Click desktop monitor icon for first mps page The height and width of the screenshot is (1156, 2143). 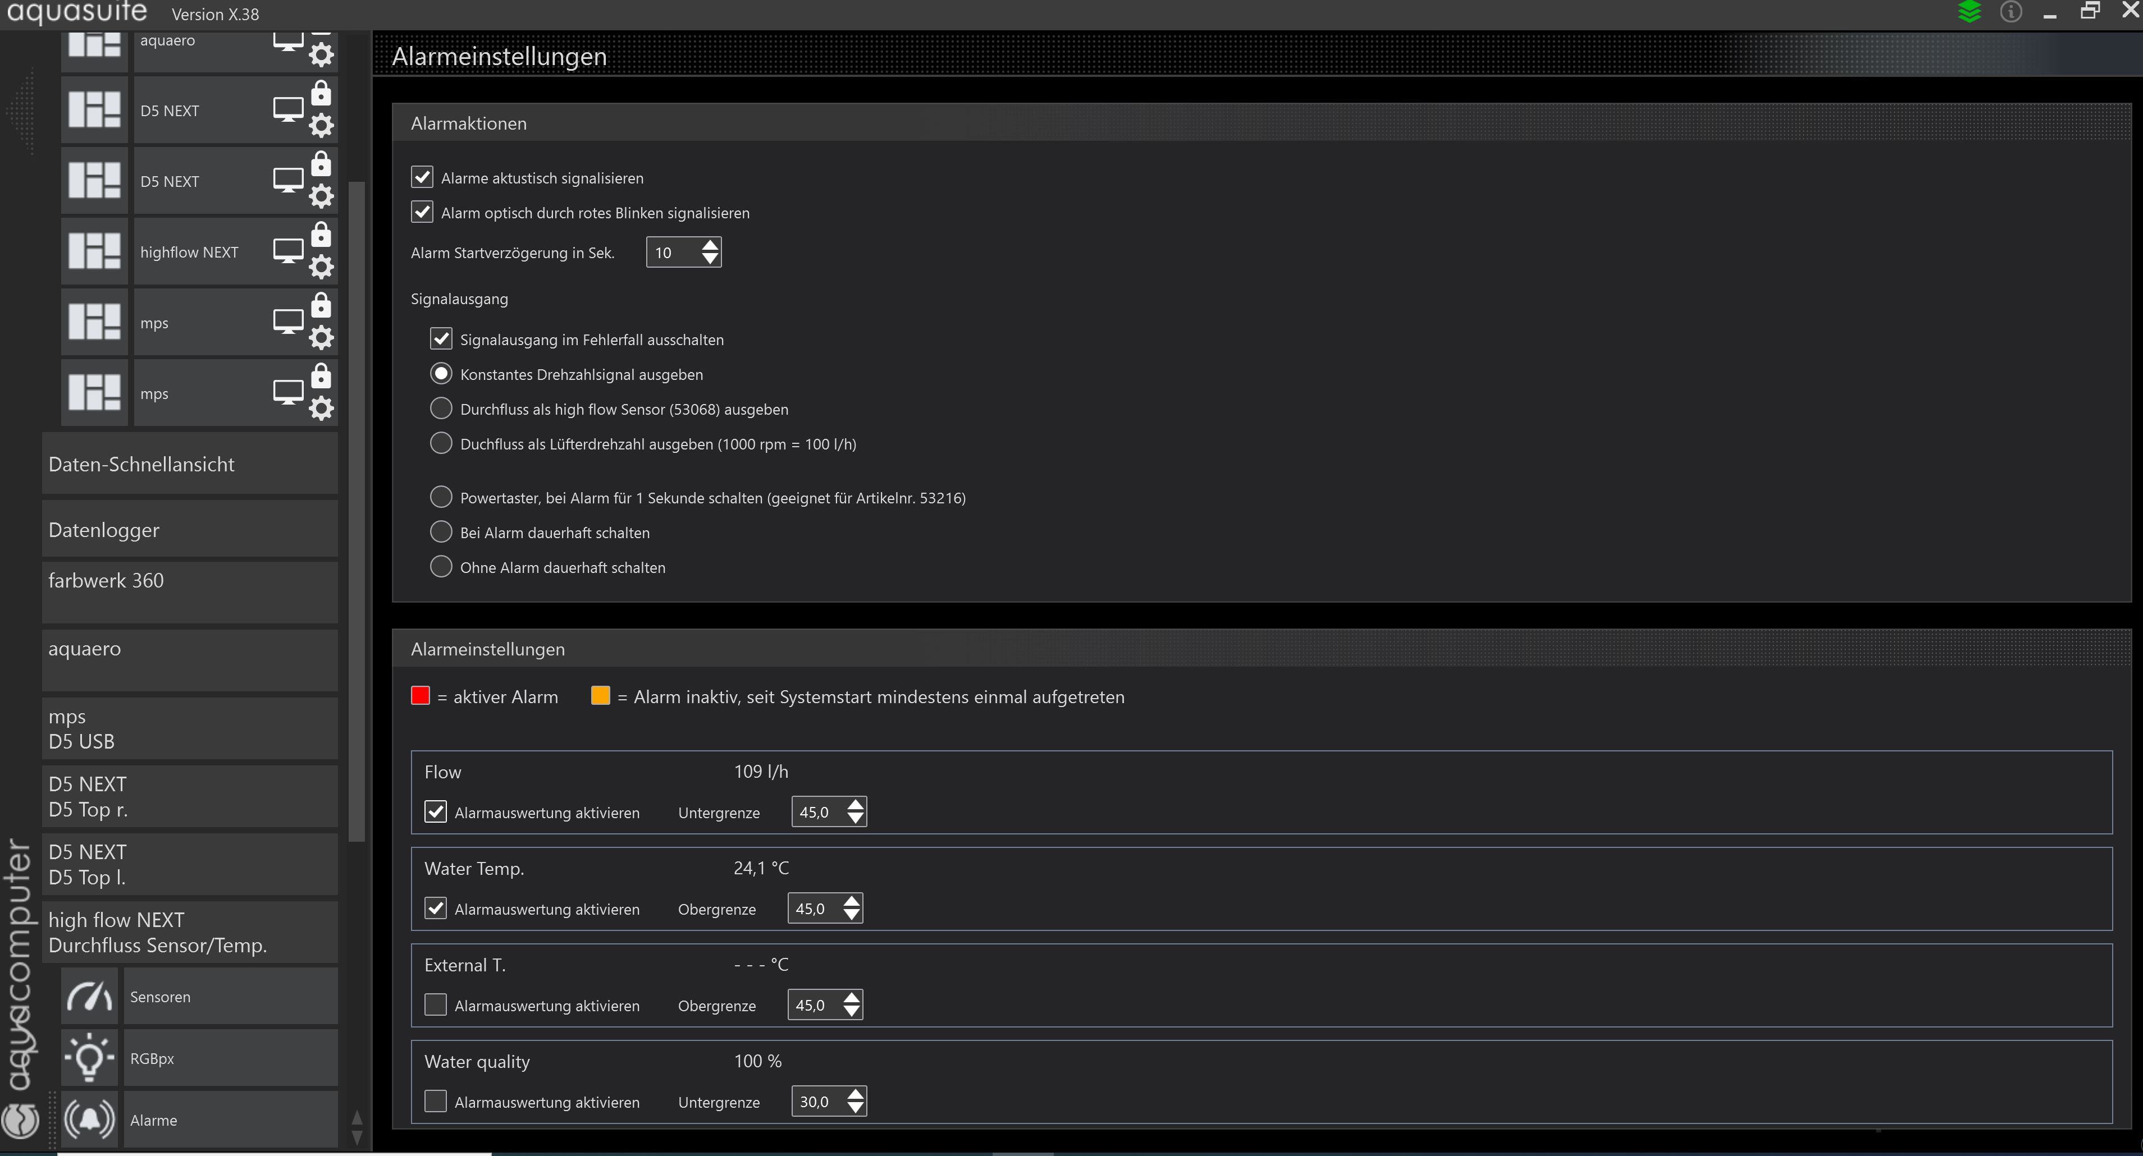pos(289,322)
